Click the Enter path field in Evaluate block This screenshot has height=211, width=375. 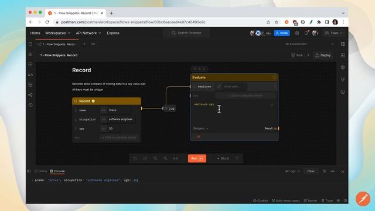(x=234, y=87)
